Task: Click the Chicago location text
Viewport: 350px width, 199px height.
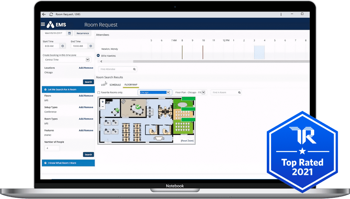Action: (48, 72)
